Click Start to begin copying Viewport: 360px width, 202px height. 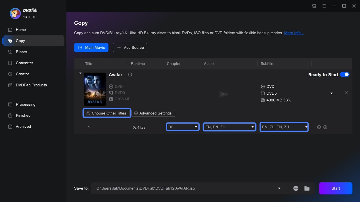(x=335, y=188)
